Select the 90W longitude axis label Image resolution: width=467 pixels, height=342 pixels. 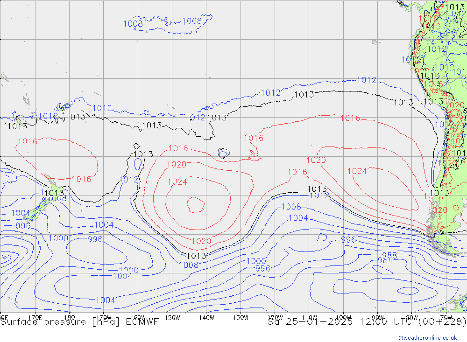[x=378, y=318]
